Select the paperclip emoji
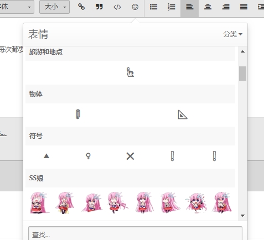This screenshot has height=240, width=264. coord(78,114)
